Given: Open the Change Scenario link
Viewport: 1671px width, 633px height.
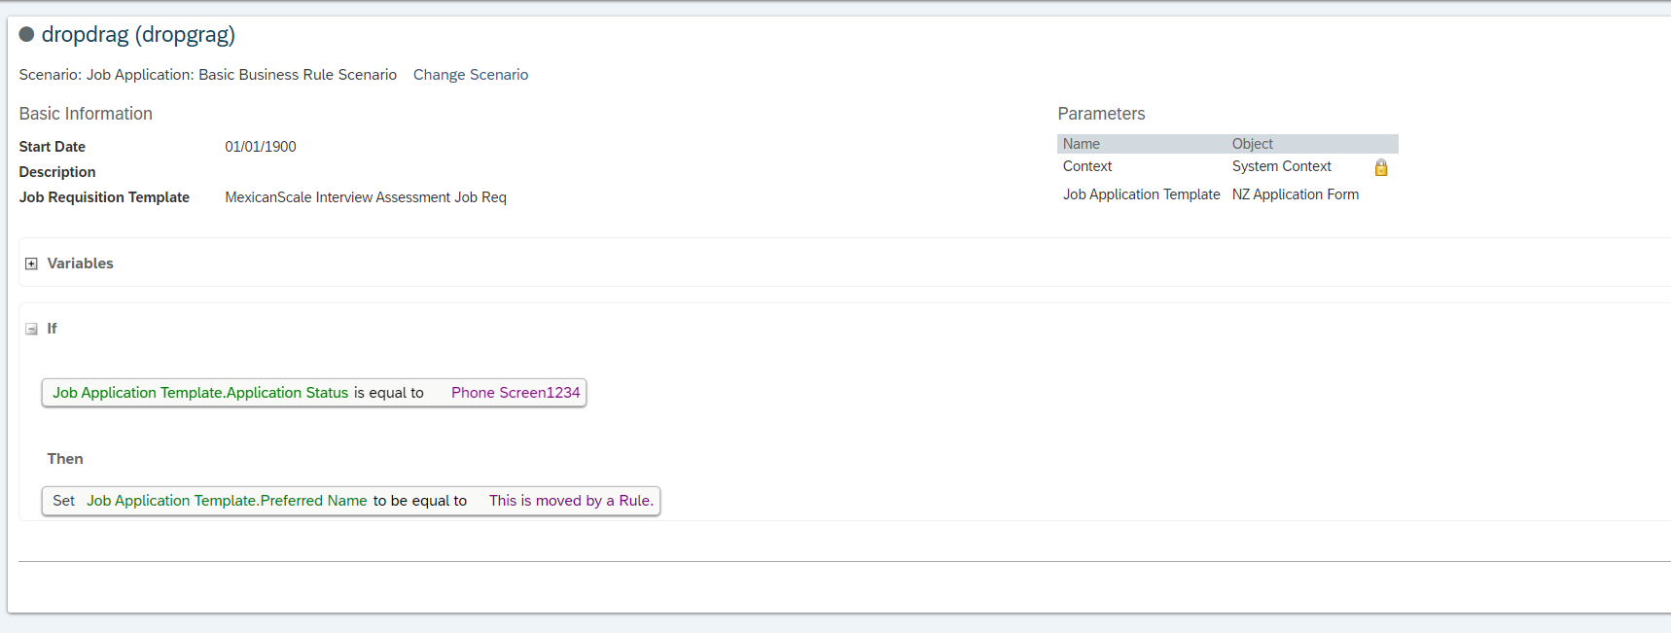Looking at the screenshot, I should pyautogui.click(x=471, y=75).
